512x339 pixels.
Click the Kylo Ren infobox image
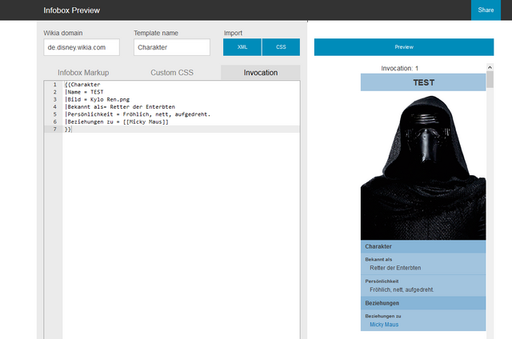[x=423, y=167]
